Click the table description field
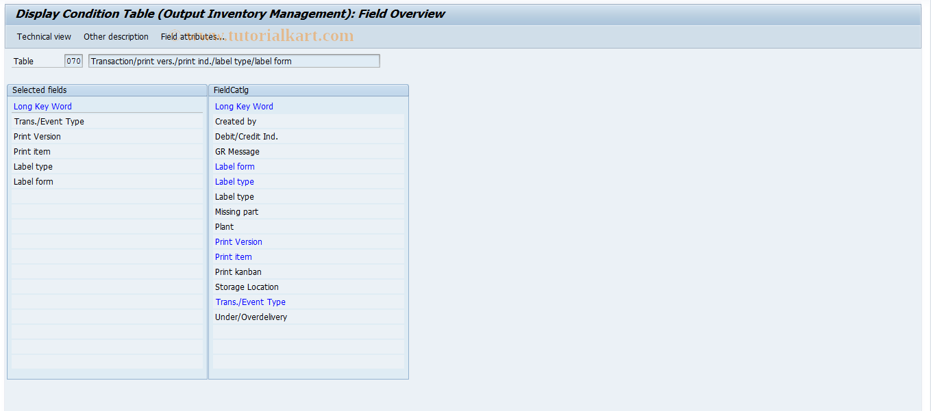Viewport: 931px width, 411px height. tap(233, 60)
